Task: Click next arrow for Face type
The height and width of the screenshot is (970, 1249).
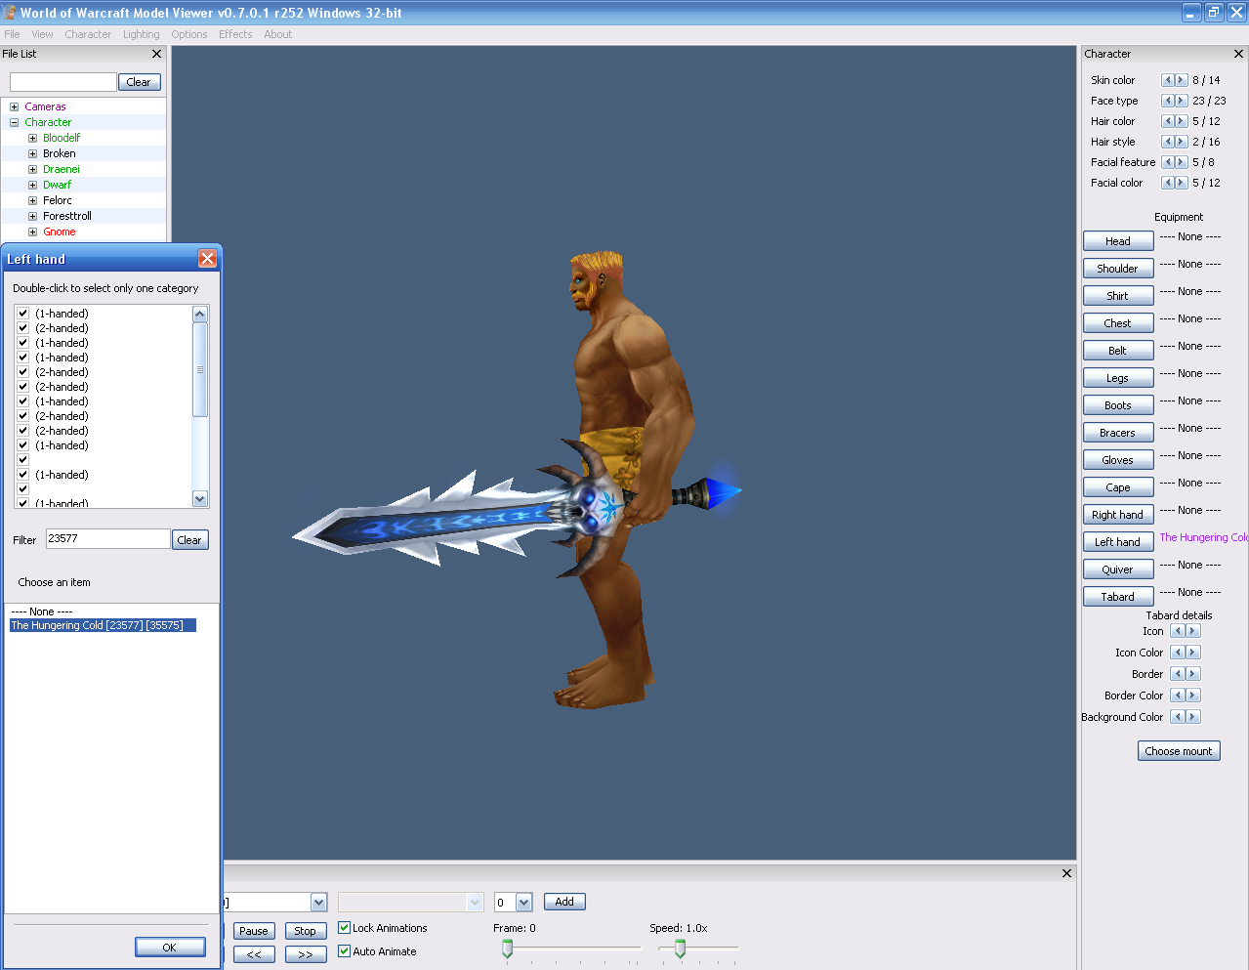Action: (1181, 101)
